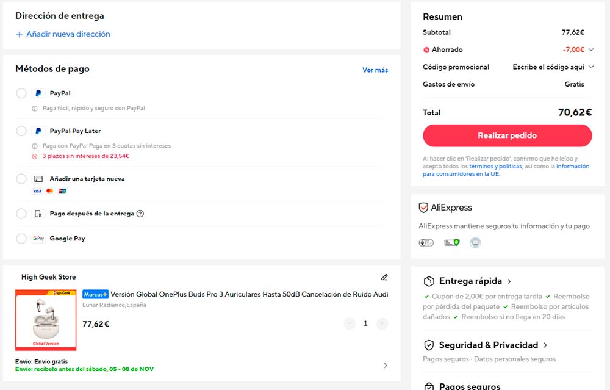Click the edit pencil icon for High Geek Store
610x390 pixels.
(384, 277)
